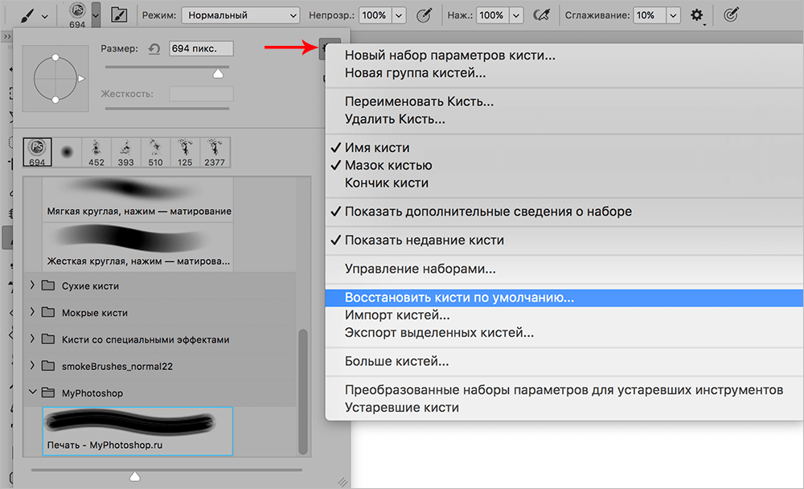Choose 'Восстановить кисти по умолчанию...'
The width and height of the screenshot is (804, 489).
point(459,298)
